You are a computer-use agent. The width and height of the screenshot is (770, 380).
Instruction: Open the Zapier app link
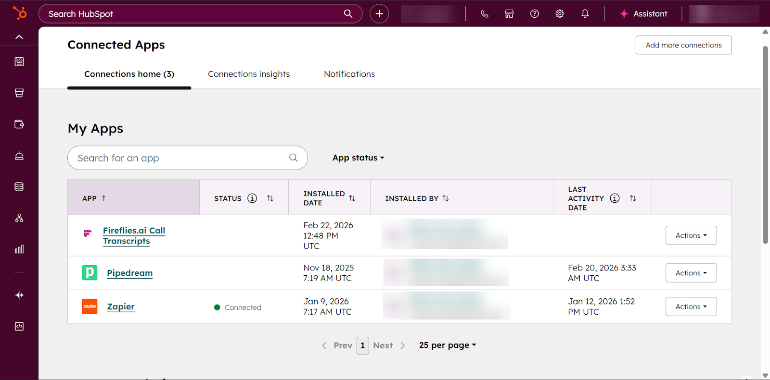click(121, 306)
